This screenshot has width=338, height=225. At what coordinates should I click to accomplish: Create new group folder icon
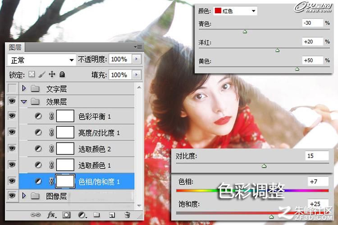tap(96, 215)
